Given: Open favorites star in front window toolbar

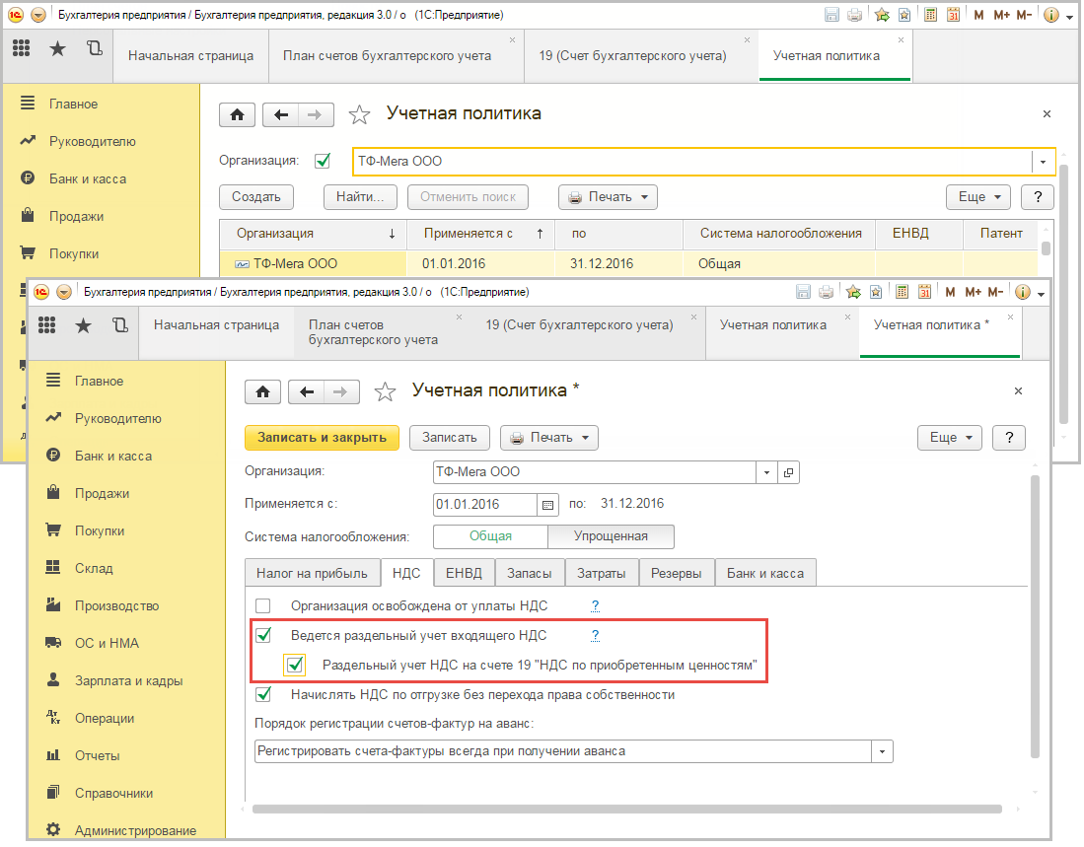Looking at the screenshot, I should tap(83, 325).
